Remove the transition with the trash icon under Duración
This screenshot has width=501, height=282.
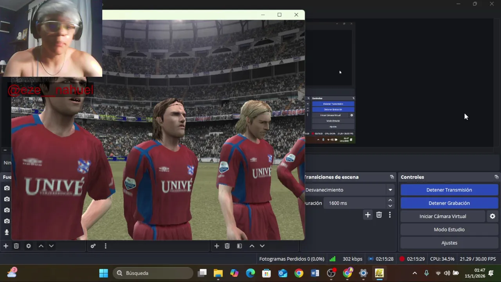(x=379, y=215)
